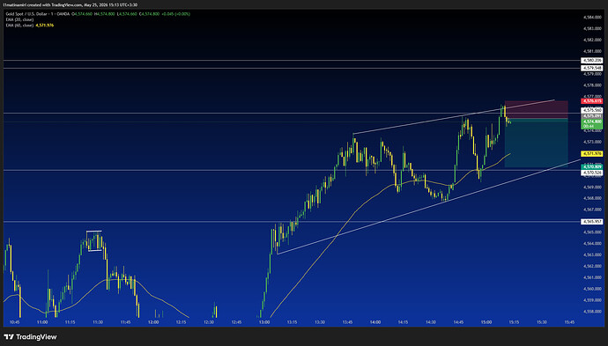Click the yellow EMA price label on axis

[x=592, y=154]
